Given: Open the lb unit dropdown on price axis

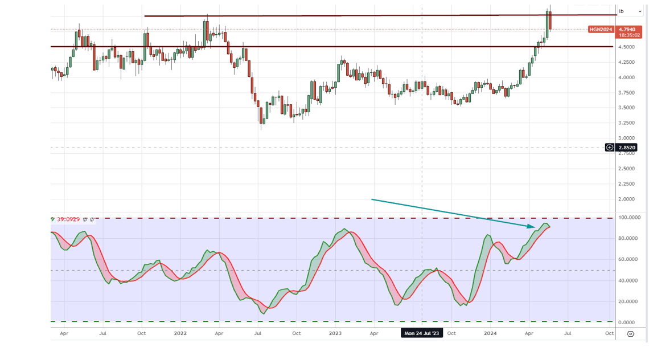Looking at the screenshot, I should pos(630,11).
